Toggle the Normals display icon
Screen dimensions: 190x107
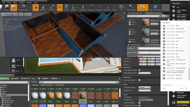pos(91,7)
